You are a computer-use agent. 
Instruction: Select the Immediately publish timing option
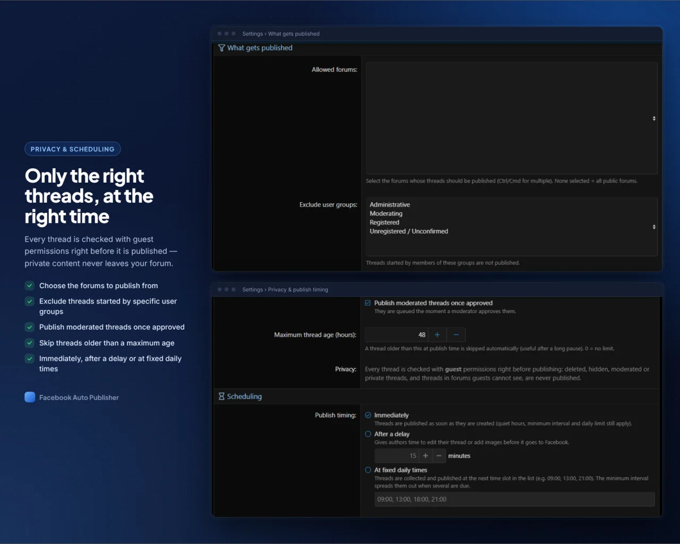click(x=368, y=415)
